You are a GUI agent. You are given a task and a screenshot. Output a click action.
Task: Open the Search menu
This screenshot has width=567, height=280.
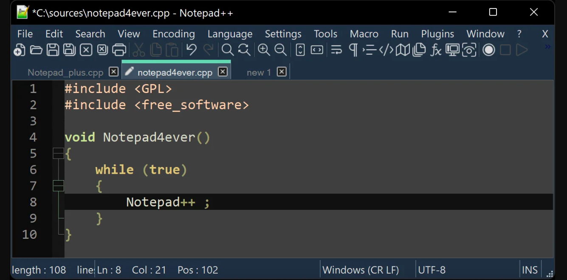click(90, 34)
